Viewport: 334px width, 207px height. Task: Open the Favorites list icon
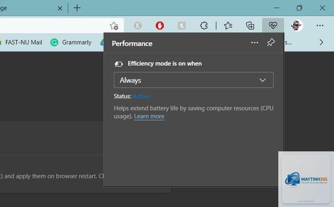[x=228, y=26]
